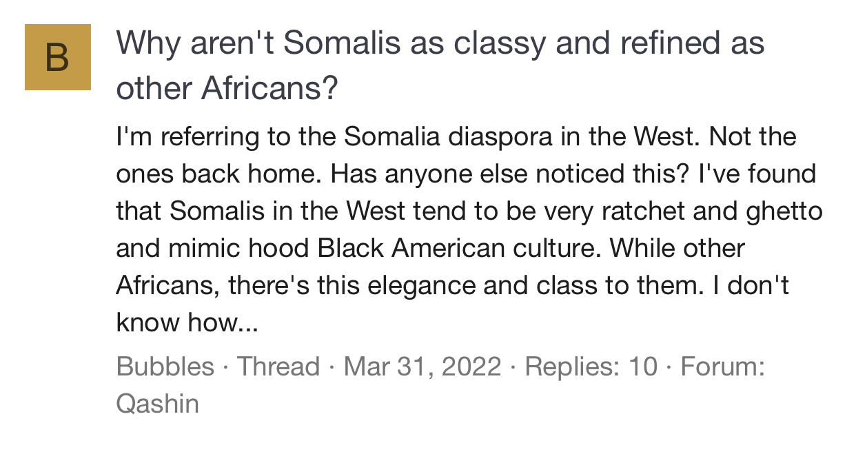The image size is (856, 454).
Task: Click the 'Replies: 10' count
Action: tap(591, 366)
